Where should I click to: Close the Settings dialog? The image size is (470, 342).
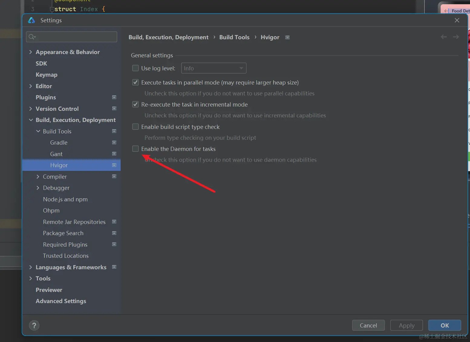click(457, 20)
